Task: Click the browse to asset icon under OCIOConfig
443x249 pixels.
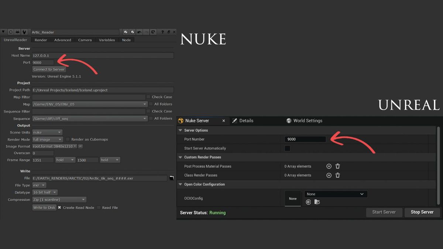Action: (317, 202)
